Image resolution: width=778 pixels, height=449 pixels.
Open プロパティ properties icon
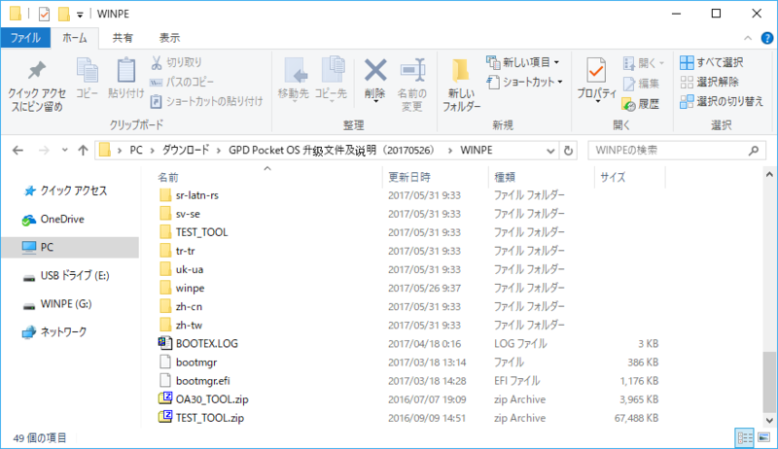pyautogui.click(x=596, y=71)
